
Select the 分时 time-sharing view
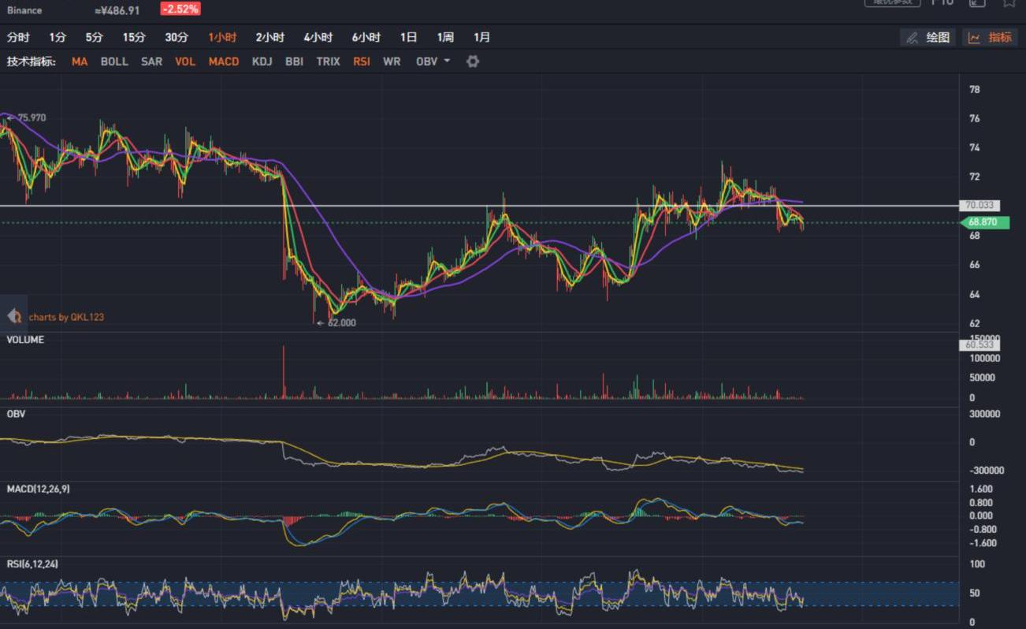tap(18, 37)
